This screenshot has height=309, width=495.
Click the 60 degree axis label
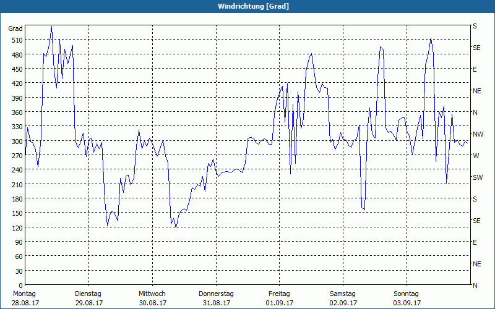pos(19,256)
